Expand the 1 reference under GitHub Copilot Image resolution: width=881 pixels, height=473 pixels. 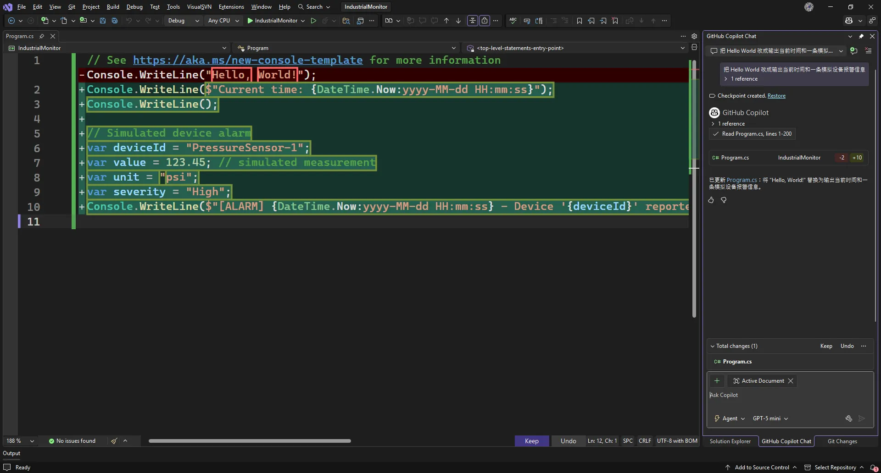(x=728, y=124)
